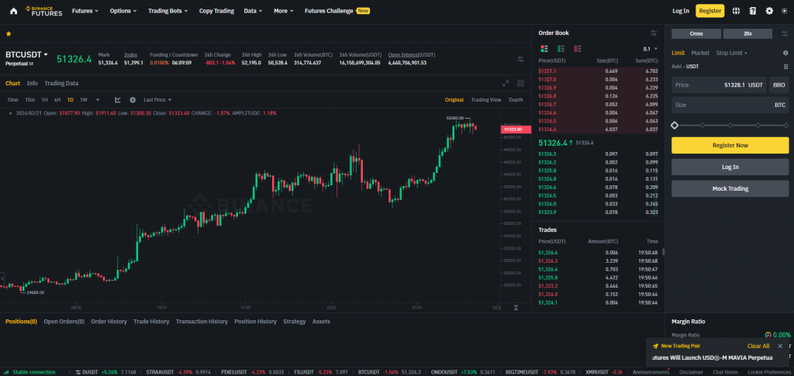This screenshot has width=794, height=376.
Task: Click the BBO button
Action: 778,85
